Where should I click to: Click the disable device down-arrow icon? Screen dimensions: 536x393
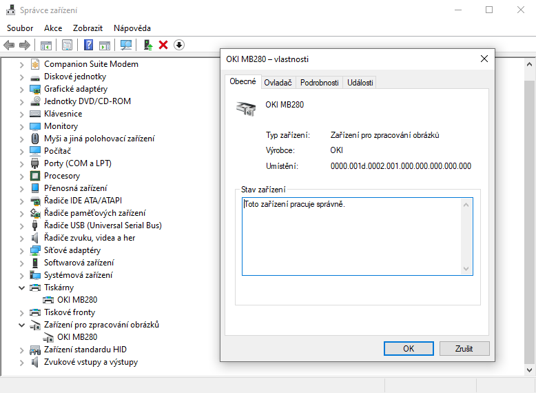[179, 45]
